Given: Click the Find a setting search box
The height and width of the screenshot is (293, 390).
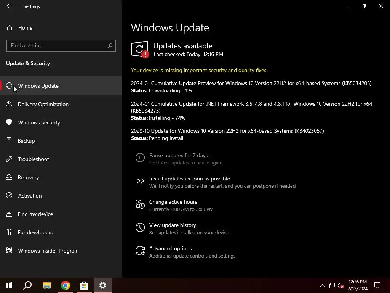Looking at the screenshot, I should tap(61, 46).
